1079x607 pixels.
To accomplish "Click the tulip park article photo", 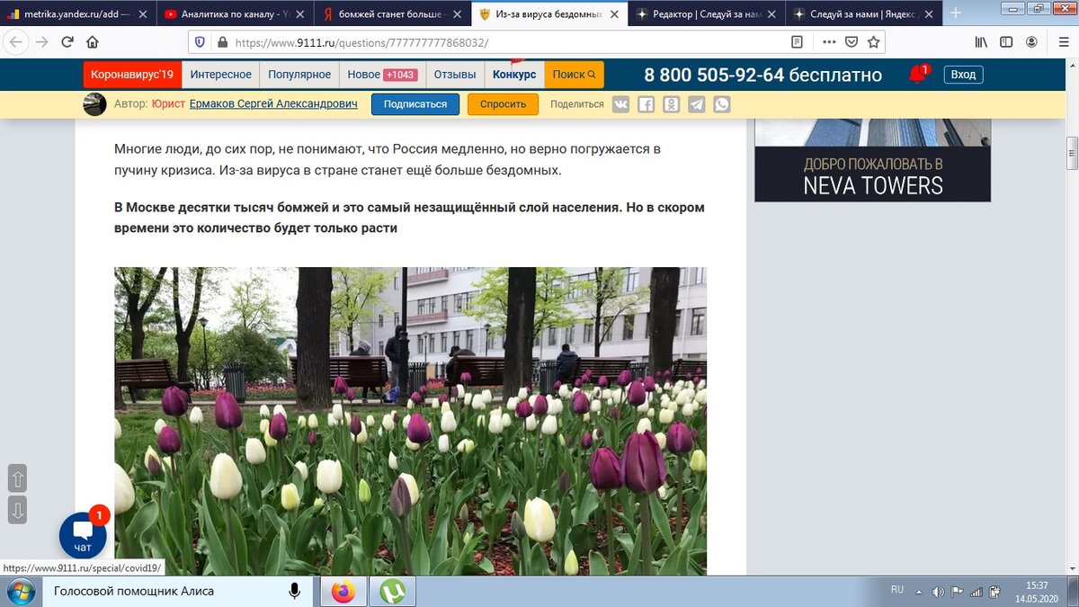I will point(410,421).
